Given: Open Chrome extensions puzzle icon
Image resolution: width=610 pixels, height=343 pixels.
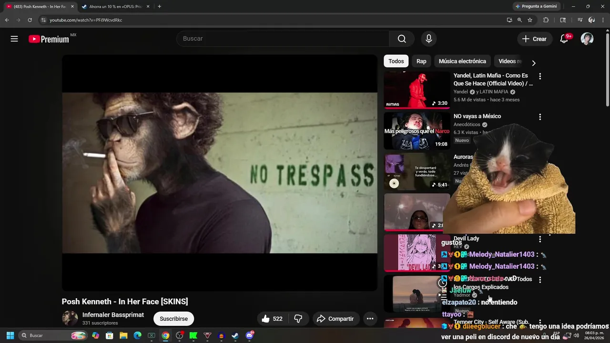Looking at the screenshot, I should coord(546,20).
